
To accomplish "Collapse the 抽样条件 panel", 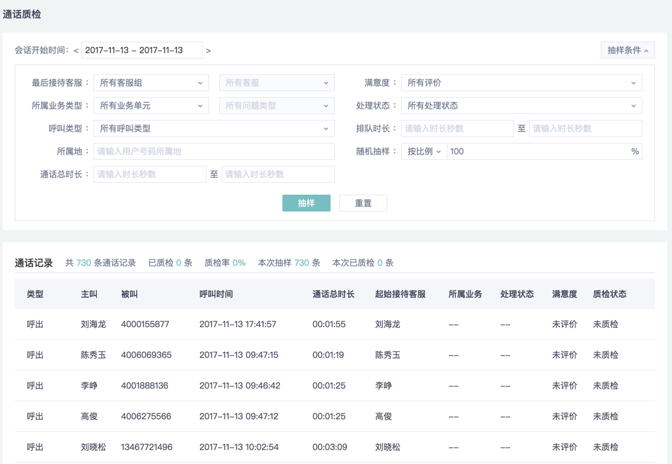I will pos(627,51).
